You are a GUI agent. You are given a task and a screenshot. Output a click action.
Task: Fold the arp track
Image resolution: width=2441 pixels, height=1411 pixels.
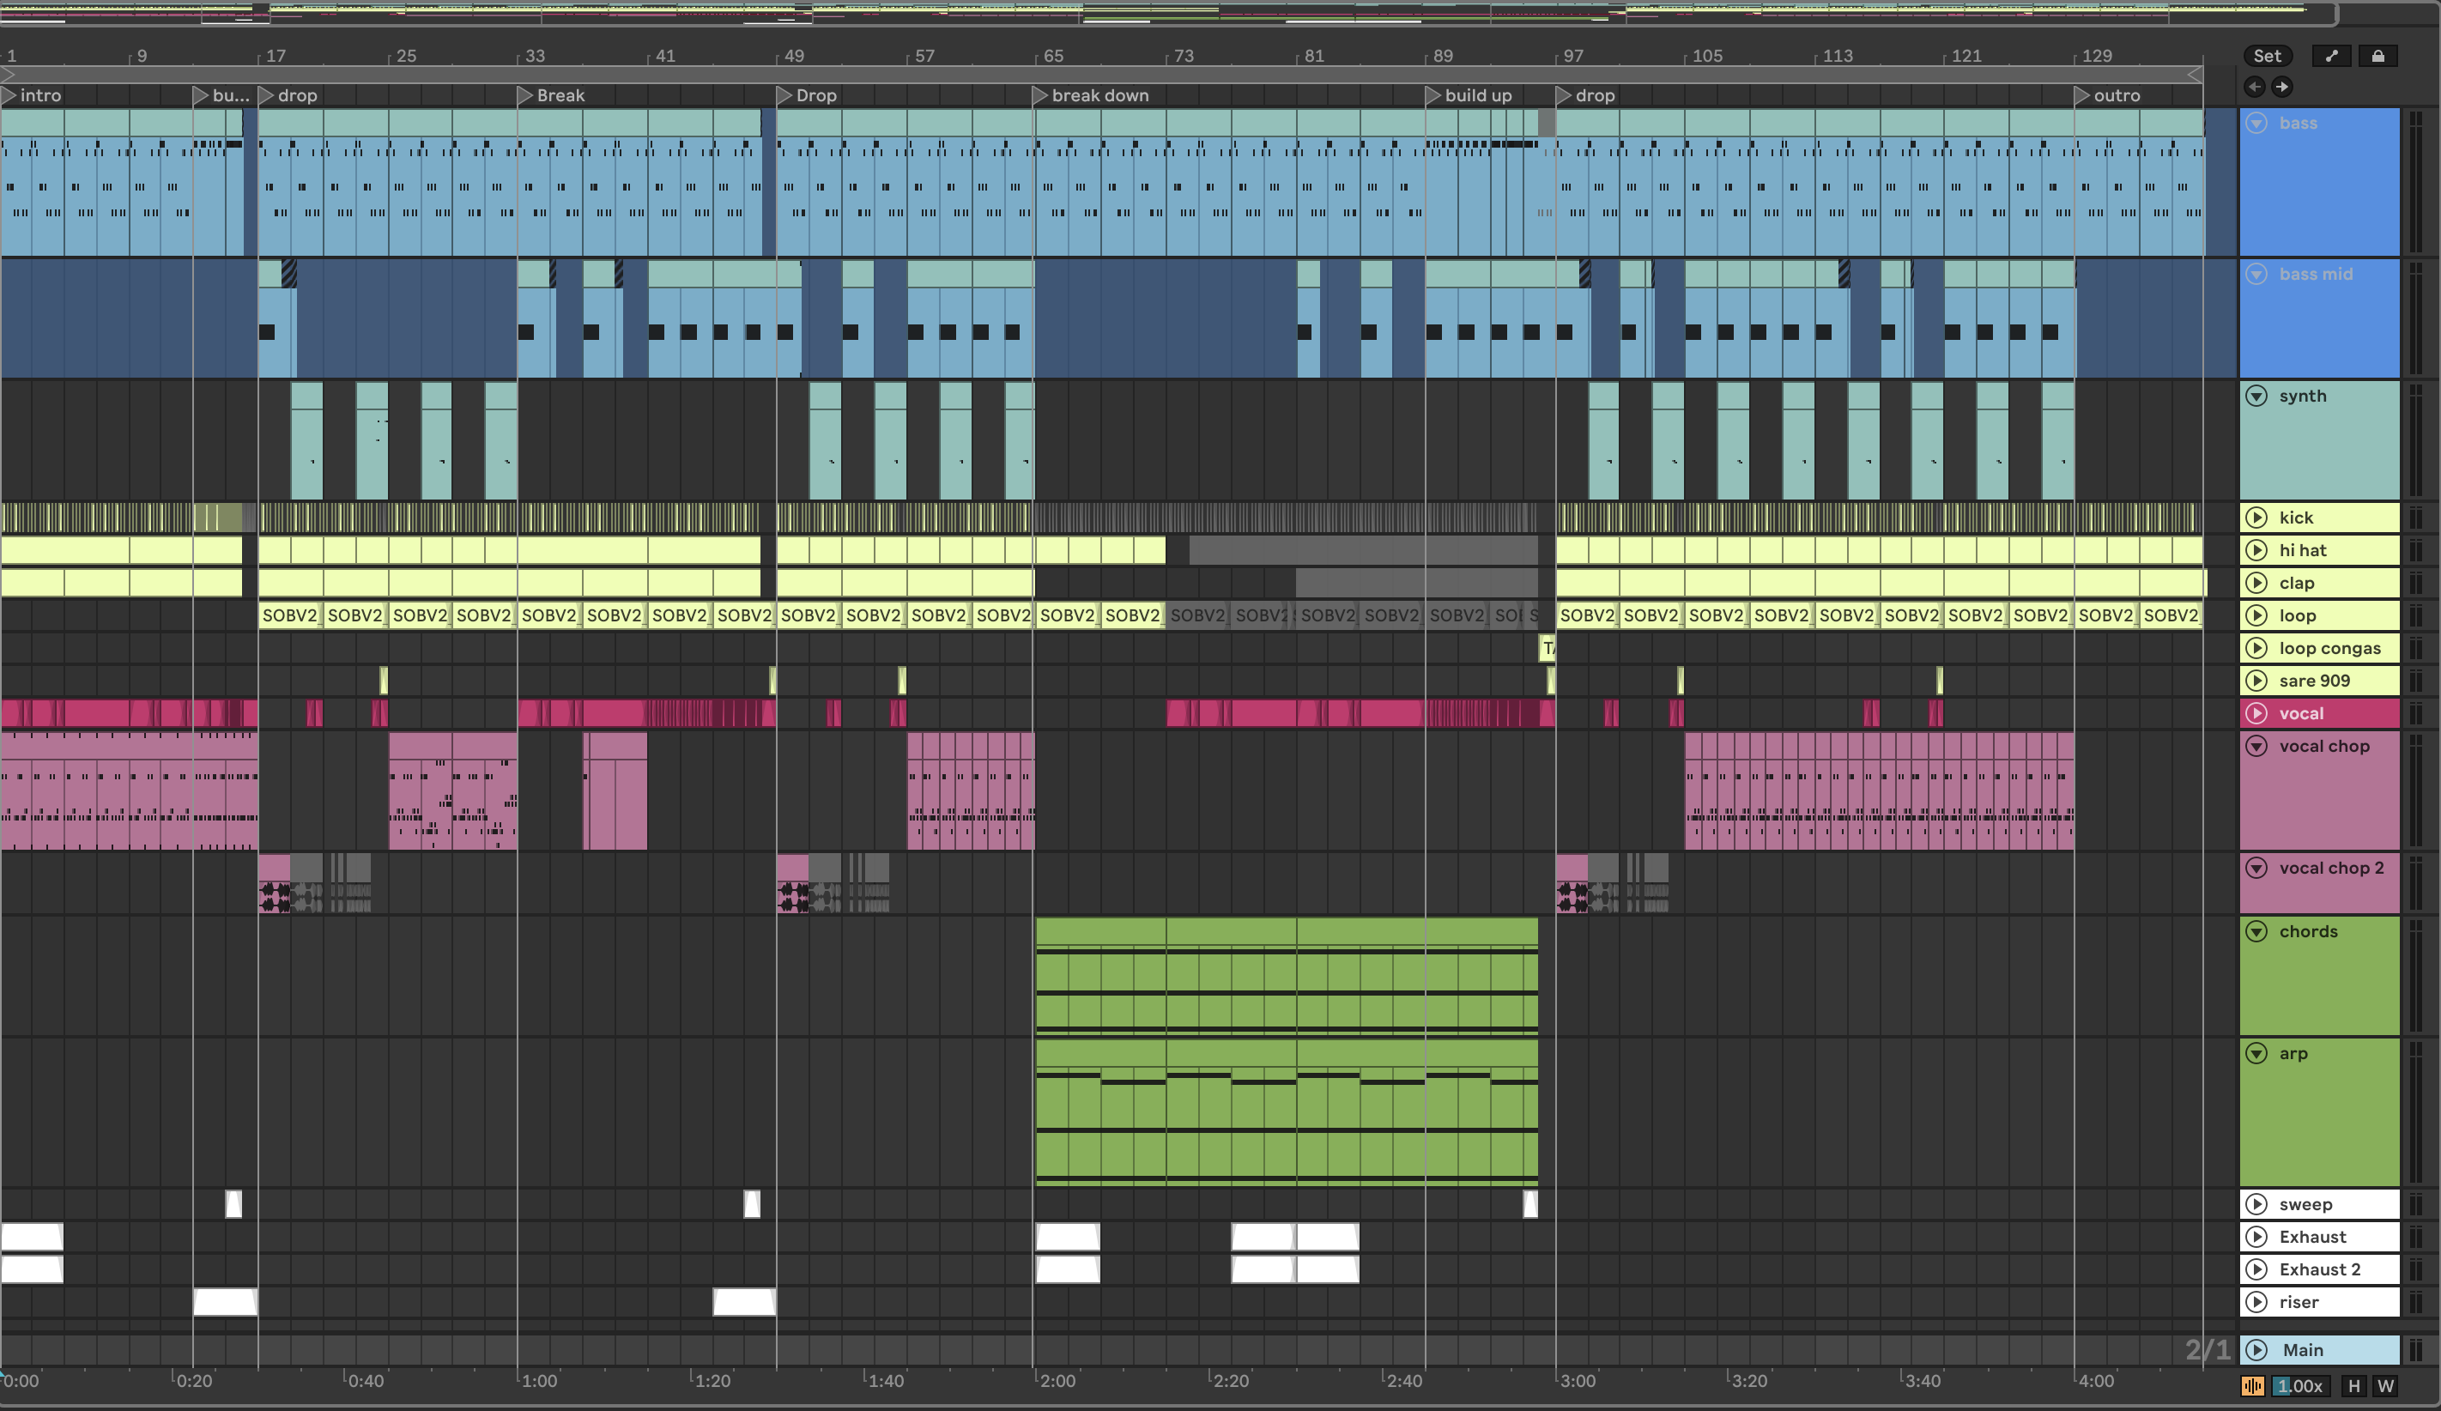(x=2256, y=1053)
